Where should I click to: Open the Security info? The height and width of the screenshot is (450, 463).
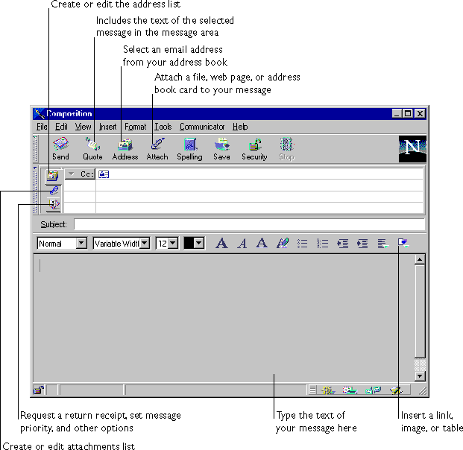(x=254, y=148)
